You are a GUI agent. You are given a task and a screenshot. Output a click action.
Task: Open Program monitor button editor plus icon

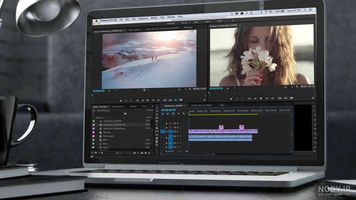click(x=313, y=98)
